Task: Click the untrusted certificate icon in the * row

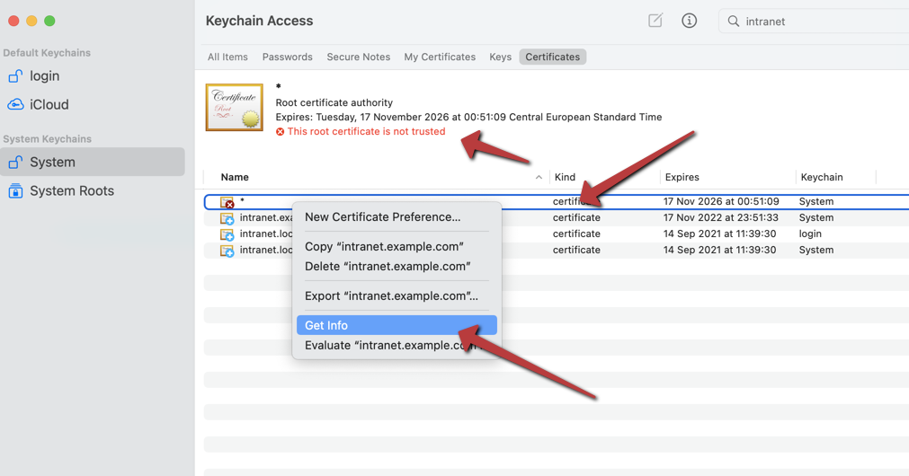Action: click(227, 202)
